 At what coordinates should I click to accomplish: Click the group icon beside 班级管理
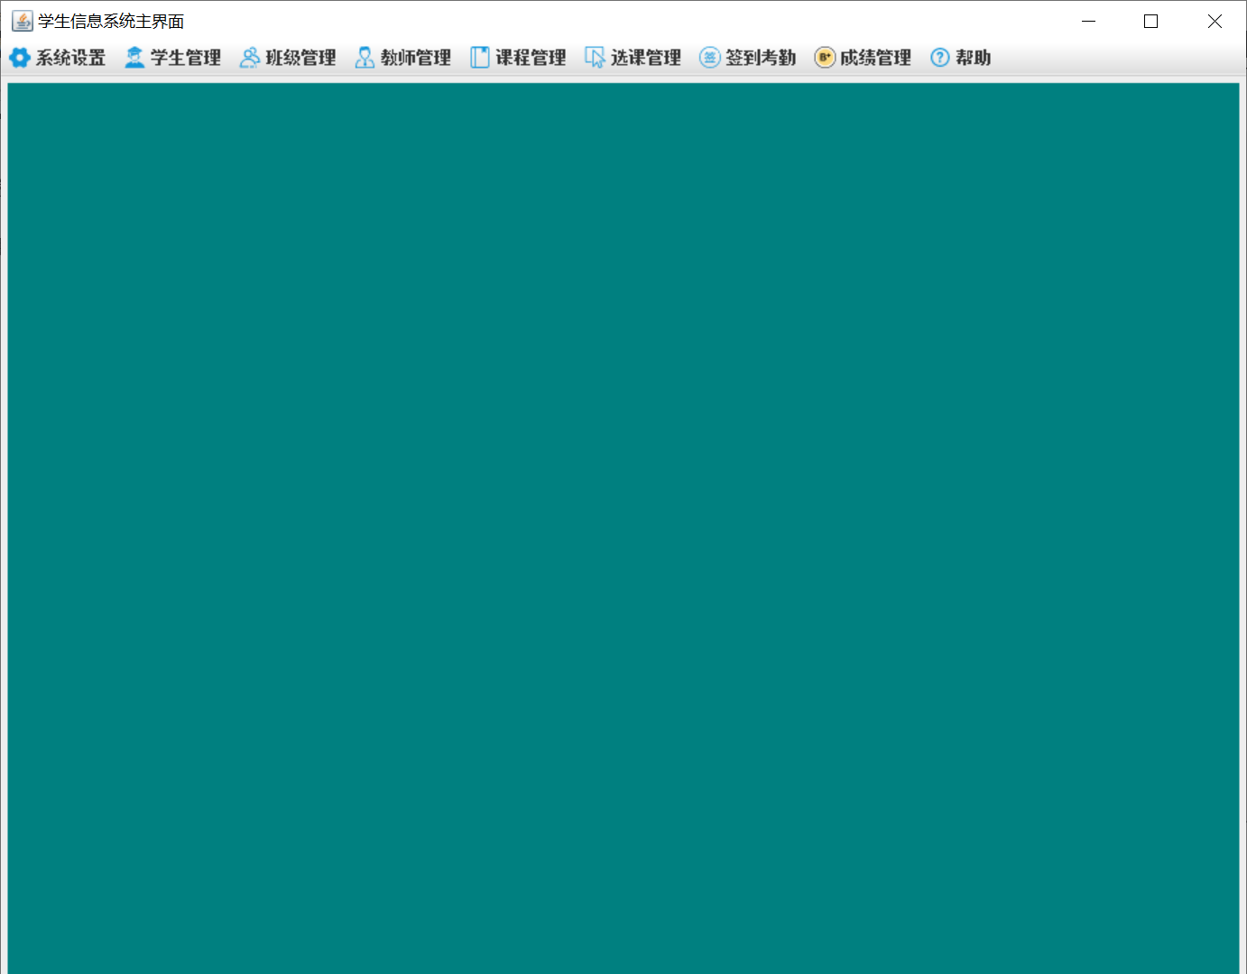(250, 58)
